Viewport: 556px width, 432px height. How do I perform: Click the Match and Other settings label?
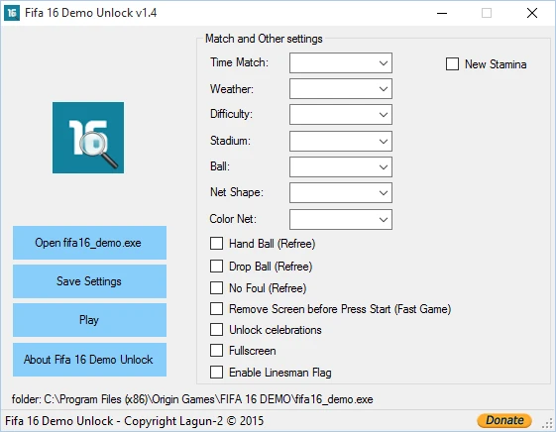(264, 39)
